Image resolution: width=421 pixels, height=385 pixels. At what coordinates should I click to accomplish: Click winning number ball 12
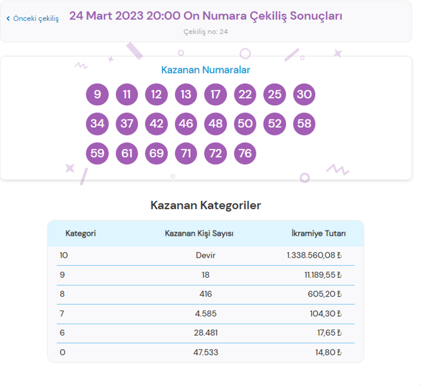156,94
